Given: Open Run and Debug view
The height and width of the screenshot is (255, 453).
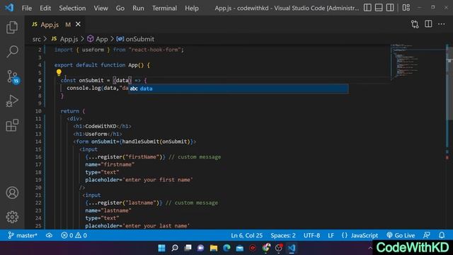Looking at the screenshot, I should tap(12, 101).
